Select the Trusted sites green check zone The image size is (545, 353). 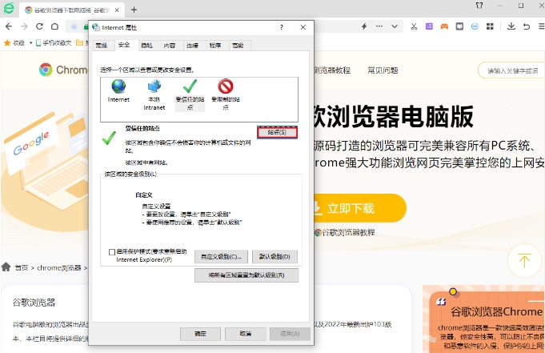click(x=190, y=95)
